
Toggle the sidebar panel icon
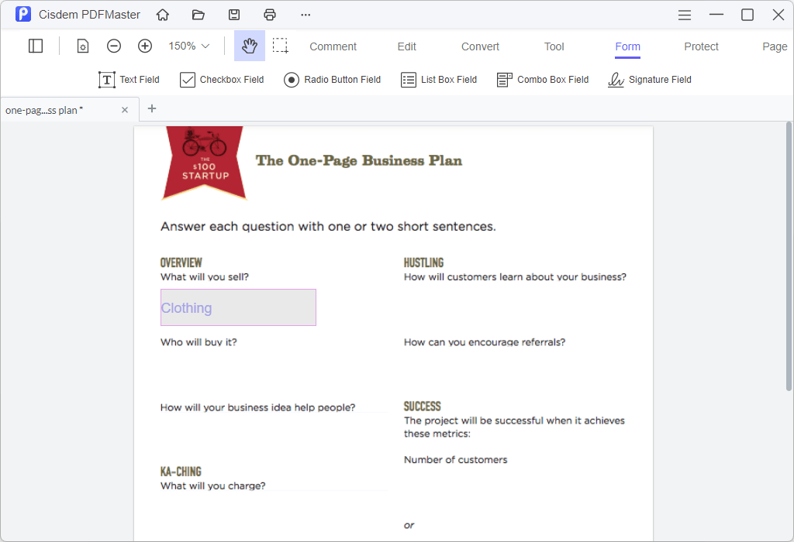pyautogui.click(x=36, y=46)
